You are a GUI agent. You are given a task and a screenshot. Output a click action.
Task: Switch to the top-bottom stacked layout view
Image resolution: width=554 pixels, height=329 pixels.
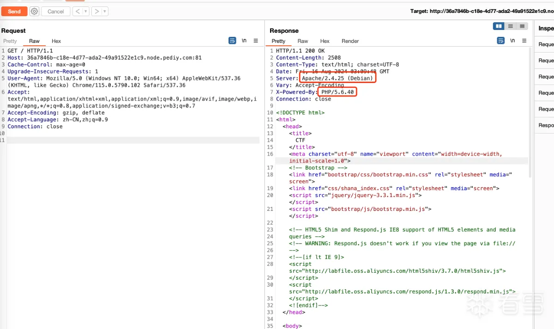point(510,26)
